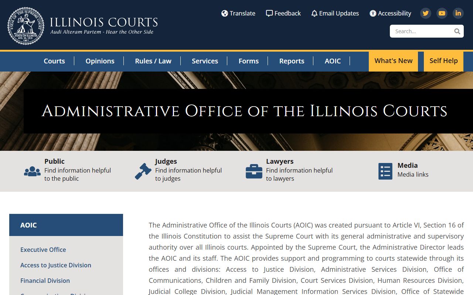Viewport: 473px width, 295px height.
Task: Click the bell icon for Email Updates
Action: point(314,14)
